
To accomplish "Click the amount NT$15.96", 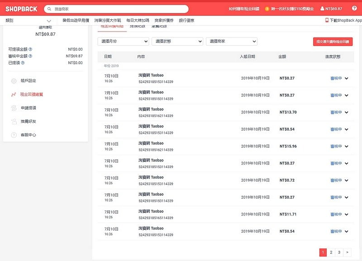I will point(288,146).
